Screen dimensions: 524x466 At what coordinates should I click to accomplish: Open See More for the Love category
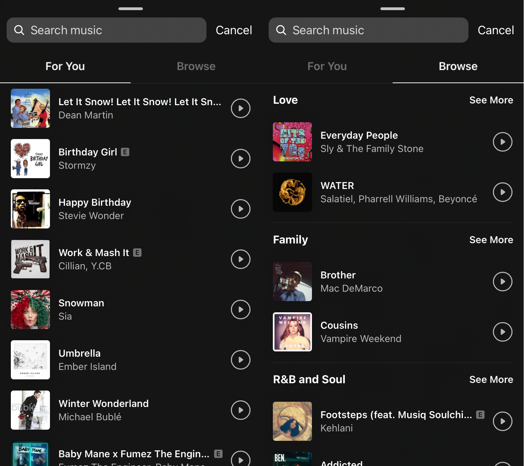click(491, 100)
